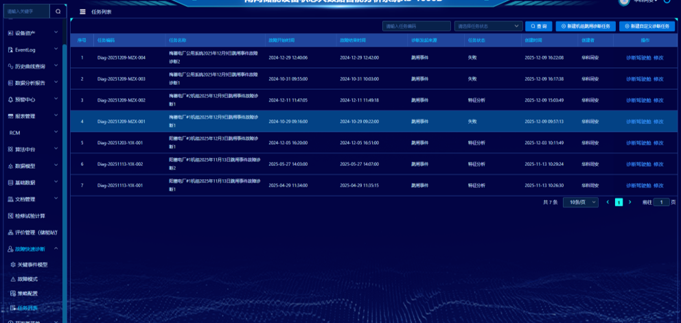Expand RCM with its chevron
Viewport: 681px width, 323px height.
(56, 132)
